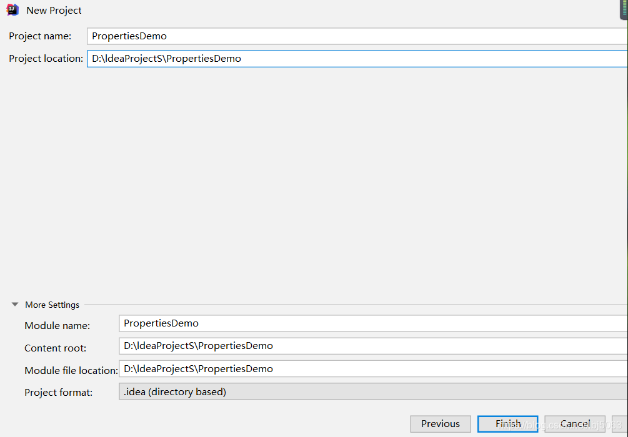The width and height of the screenshot is (628, 437).
Task: Click the New Project window title
Action: [54, 11]
